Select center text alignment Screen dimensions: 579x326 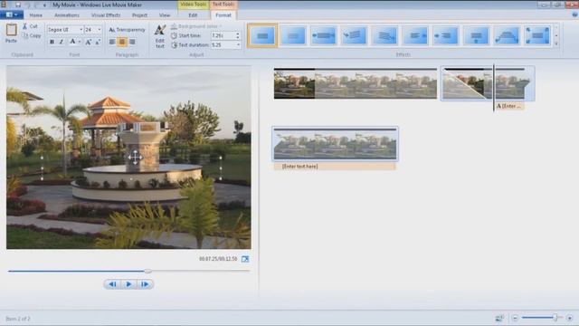point(122,42)
